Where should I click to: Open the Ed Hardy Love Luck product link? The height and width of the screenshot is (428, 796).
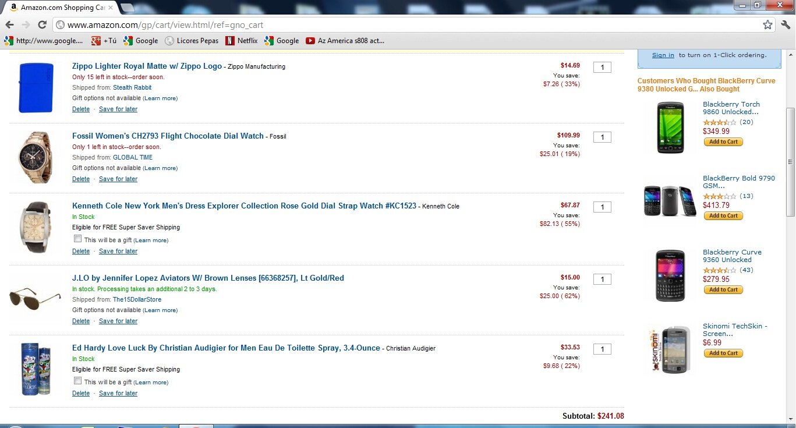tap(226, 348)
